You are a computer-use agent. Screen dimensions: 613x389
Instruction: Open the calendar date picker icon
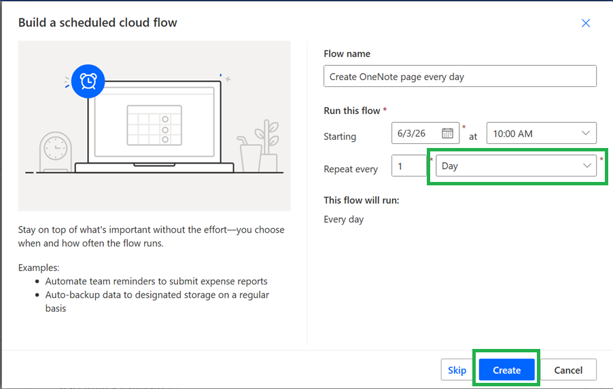pyautogui.click(x=447, y=133)
